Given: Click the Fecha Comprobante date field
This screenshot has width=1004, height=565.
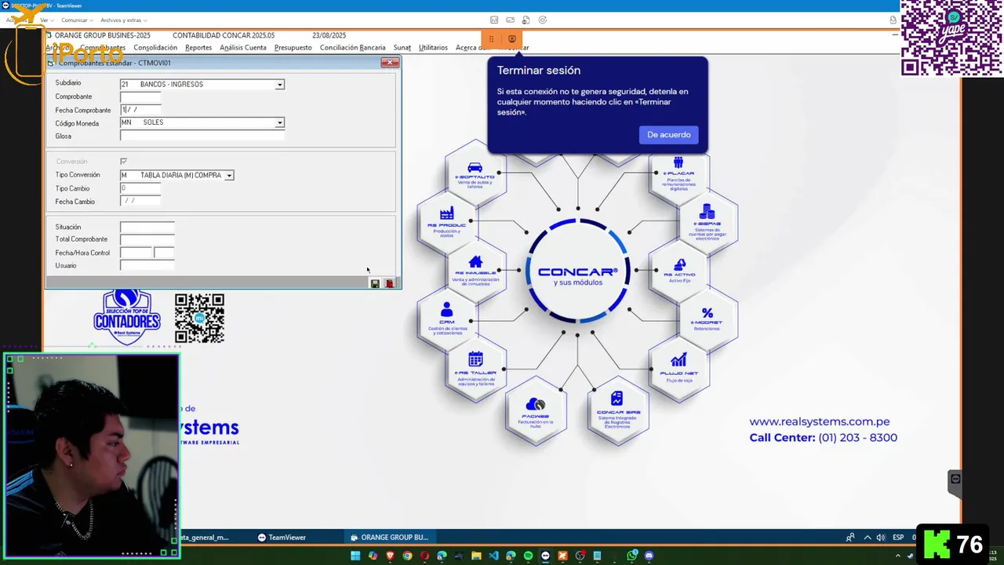Looking at the screenshot, I should [x=140, y=111].
